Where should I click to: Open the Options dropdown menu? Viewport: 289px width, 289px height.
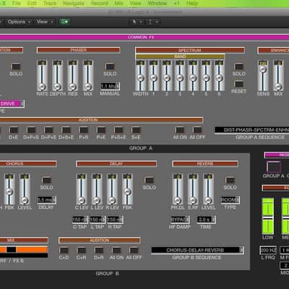click(x=20, y=22)
